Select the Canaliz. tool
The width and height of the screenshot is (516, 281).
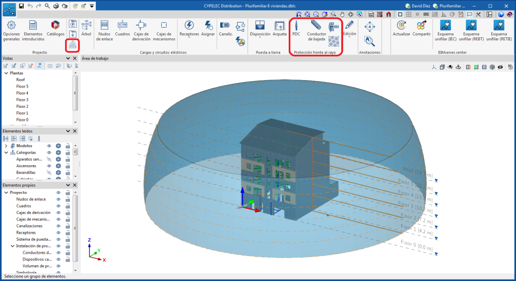click(x=225, y=28)
